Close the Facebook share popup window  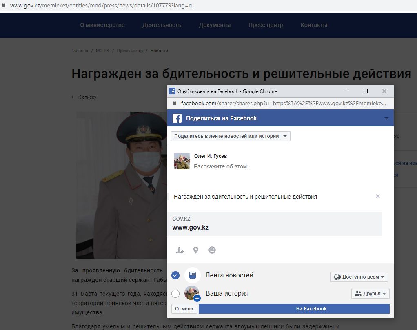pos(384,91)
